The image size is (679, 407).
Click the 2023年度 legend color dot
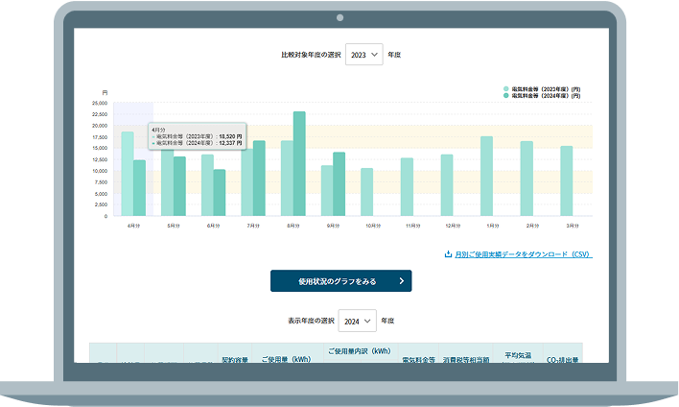click(x=506, y=89)
